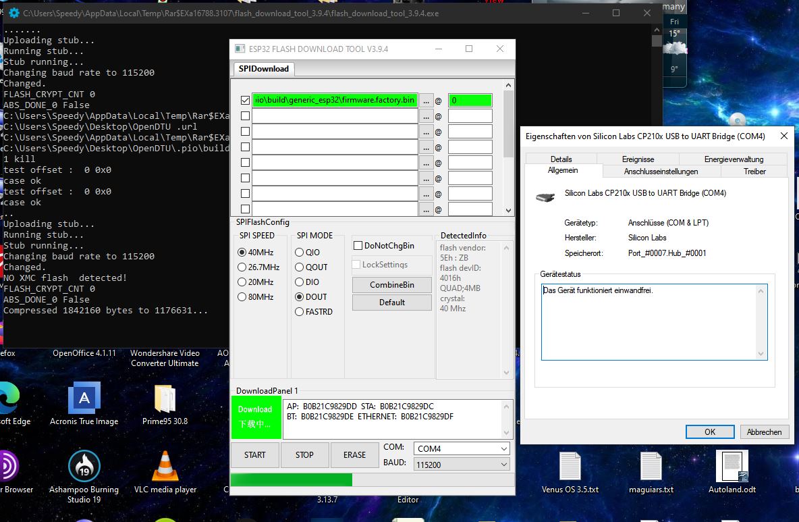Select QIO SPI mode

300,253
